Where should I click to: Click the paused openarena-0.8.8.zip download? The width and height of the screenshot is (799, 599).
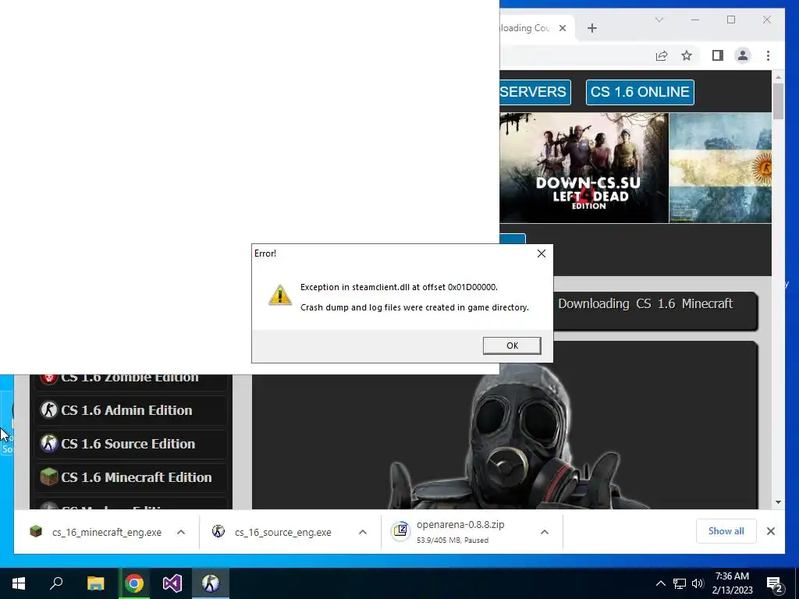[460, 532]
